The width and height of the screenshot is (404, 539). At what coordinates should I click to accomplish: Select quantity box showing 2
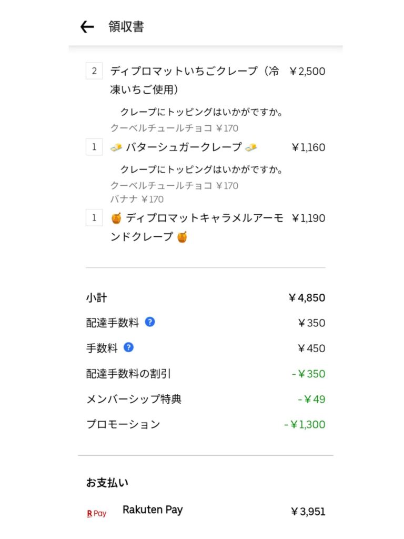pos(94,71)
